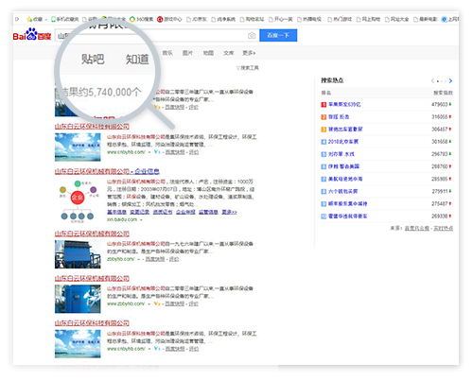Screen dimensions: 473x381
Task: Click the camera image-search icon in search box
Action: click(x=252, y=36)
